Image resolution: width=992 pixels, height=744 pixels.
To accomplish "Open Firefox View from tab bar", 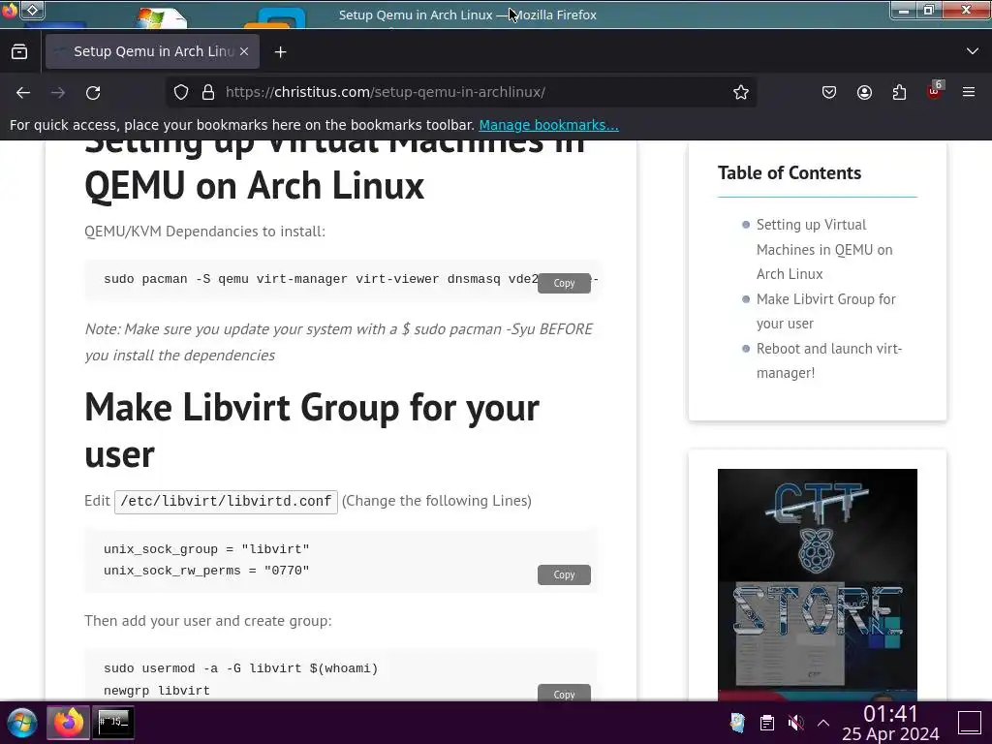I will (19, 52).
